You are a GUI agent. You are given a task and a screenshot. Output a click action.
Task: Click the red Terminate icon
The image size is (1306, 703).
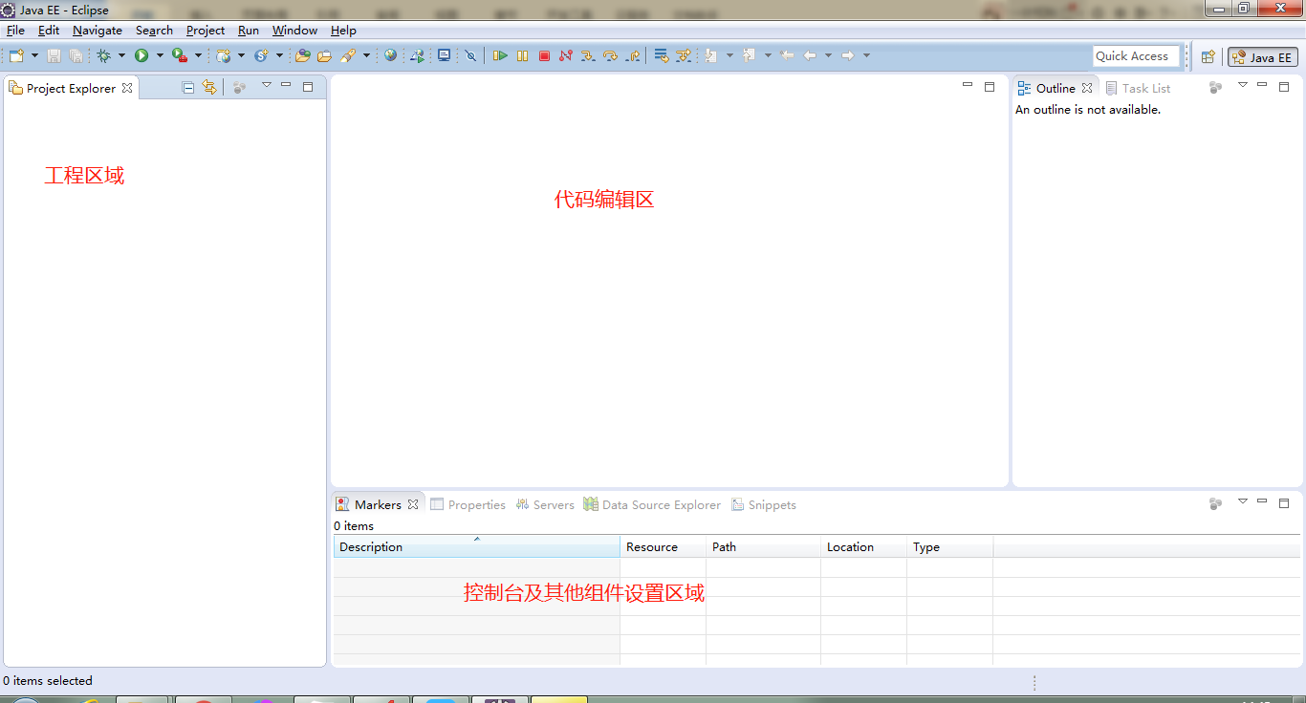[x=544, y=55]
